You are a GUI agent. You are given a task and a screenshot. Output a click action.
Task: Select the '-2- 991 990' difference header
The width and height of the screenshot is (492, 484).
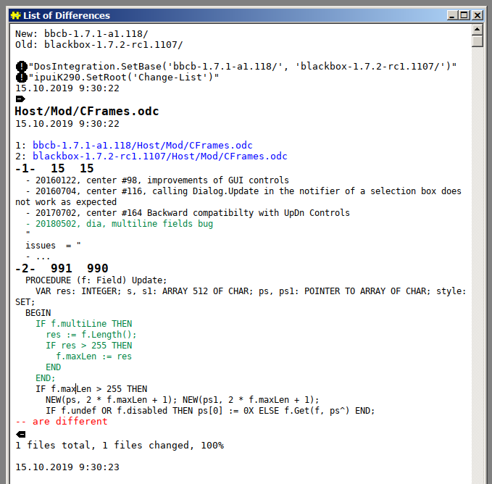(x=62, y=269)
